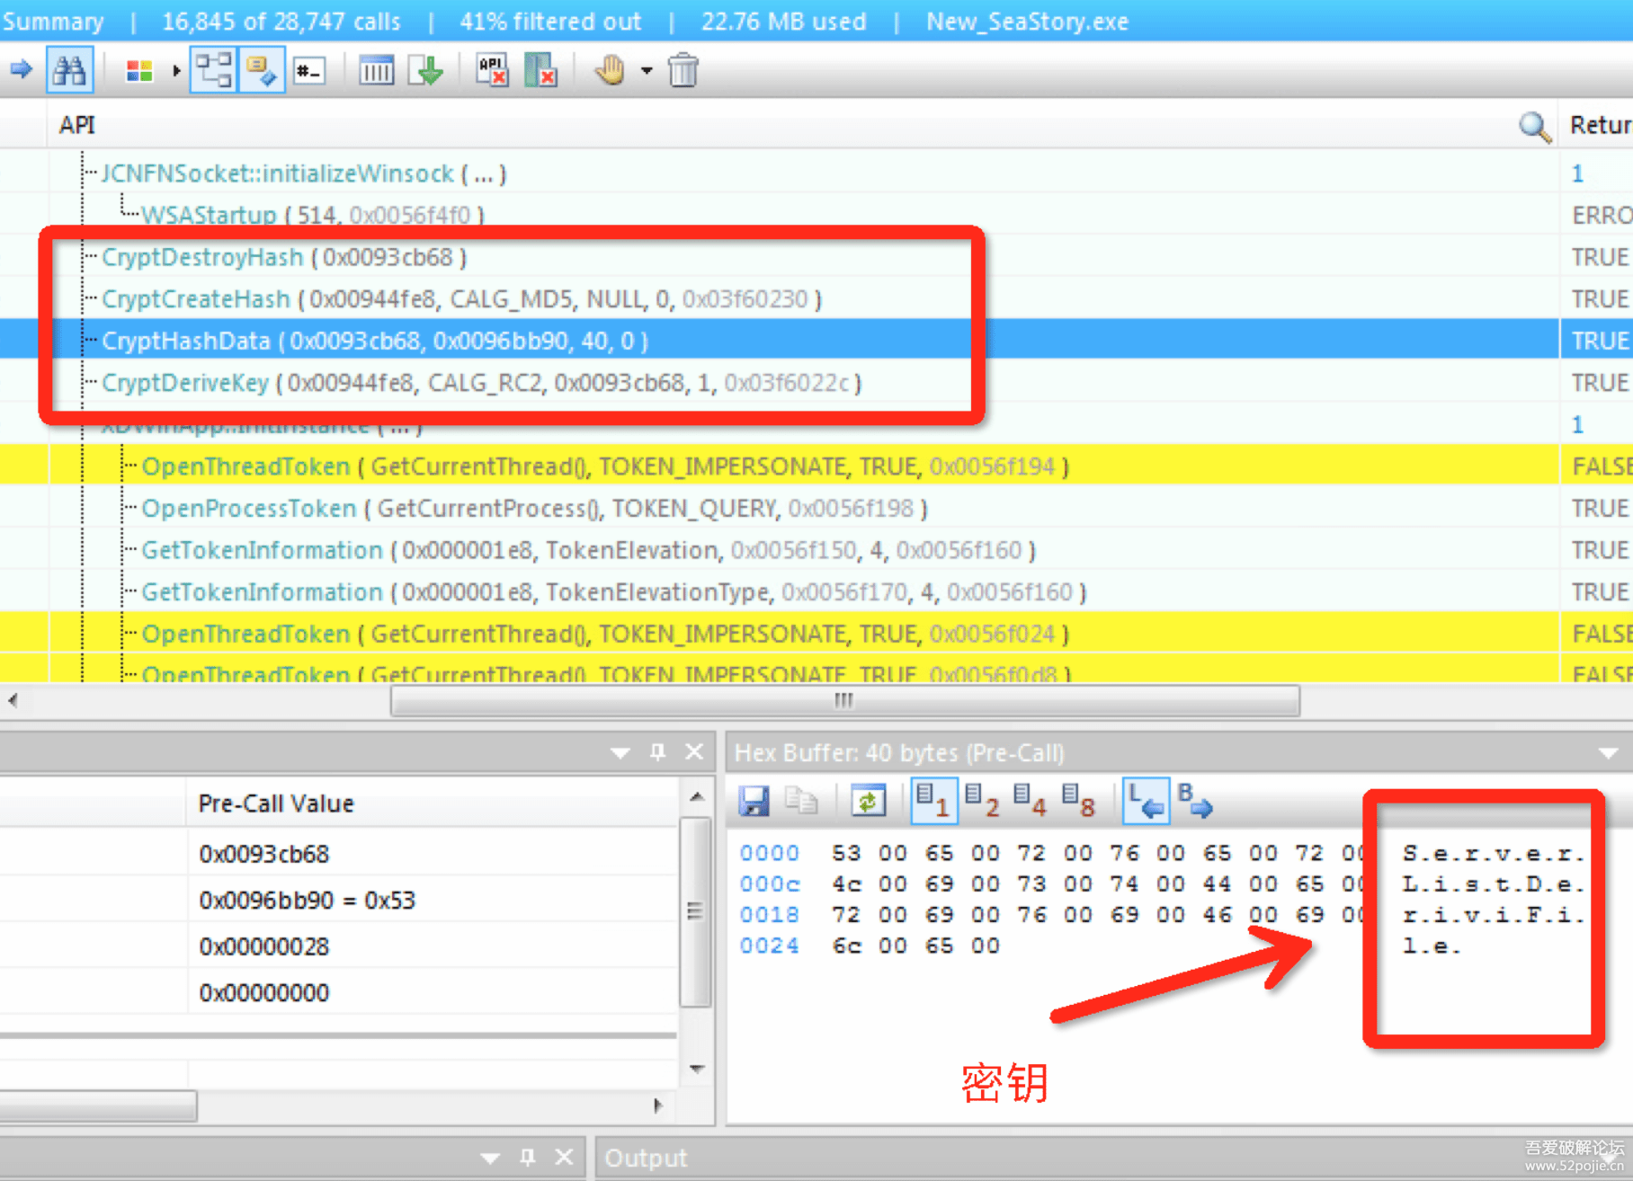
Task: Toggle the call tree view button
Action: (x=214, y=69)
